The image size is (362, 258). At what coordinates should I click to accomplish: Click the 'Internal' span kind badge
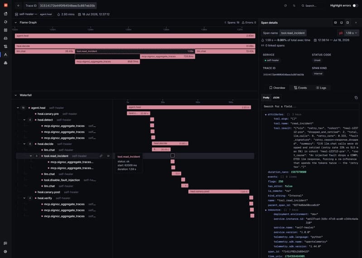tap(318, 74)
